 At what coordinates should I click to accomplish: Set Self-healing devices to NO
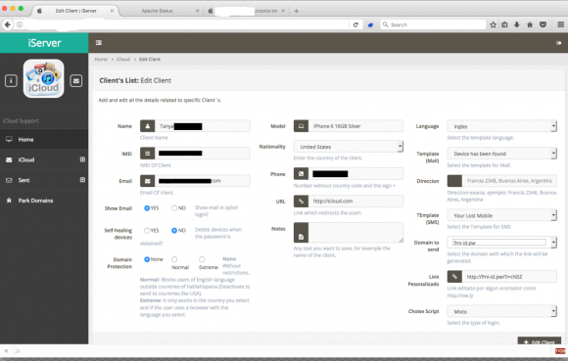pos(174,231)
